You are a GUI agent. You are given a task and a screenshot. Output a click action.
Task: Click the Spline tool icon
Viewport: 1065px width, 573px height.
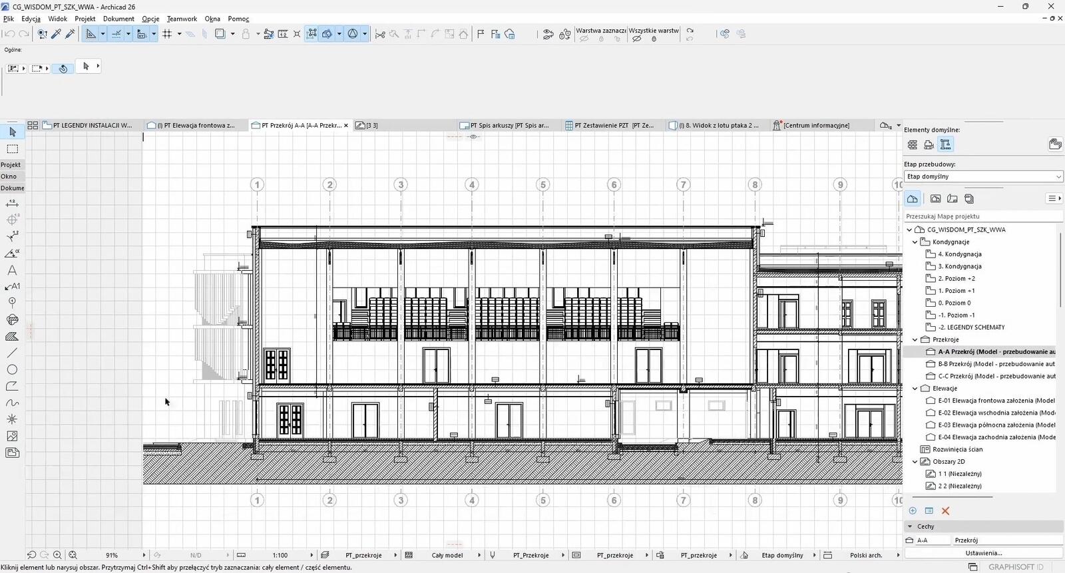[x=12, y=403]
